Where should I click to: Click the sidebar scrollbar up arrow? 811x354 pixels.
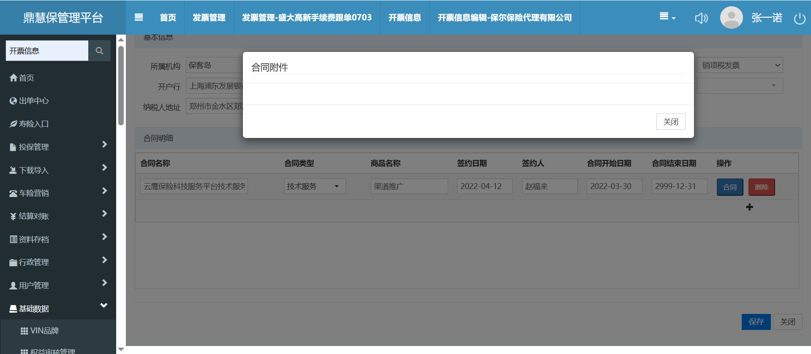121,40
